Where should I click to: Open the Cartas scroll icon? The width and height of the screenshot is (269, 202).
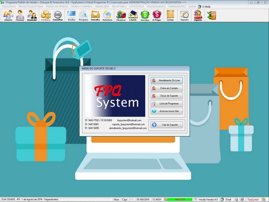coord(170,15)
